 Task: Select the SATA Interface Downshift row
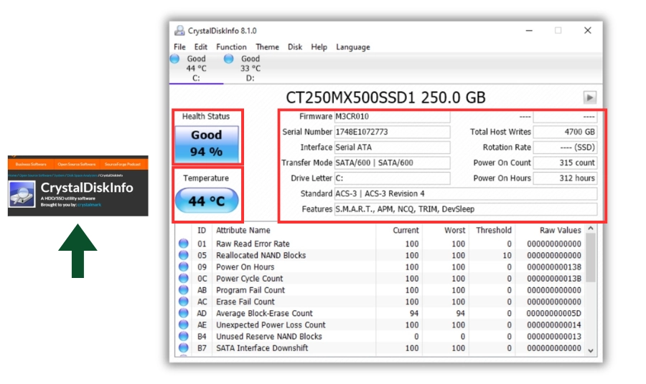click(x=380, y=347)
